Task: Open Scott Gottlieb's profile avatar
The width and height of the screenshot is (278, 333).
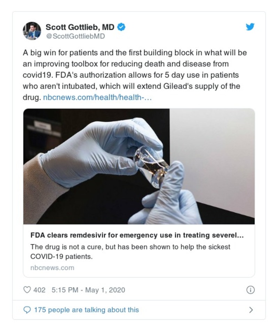Action: [32, 31]
